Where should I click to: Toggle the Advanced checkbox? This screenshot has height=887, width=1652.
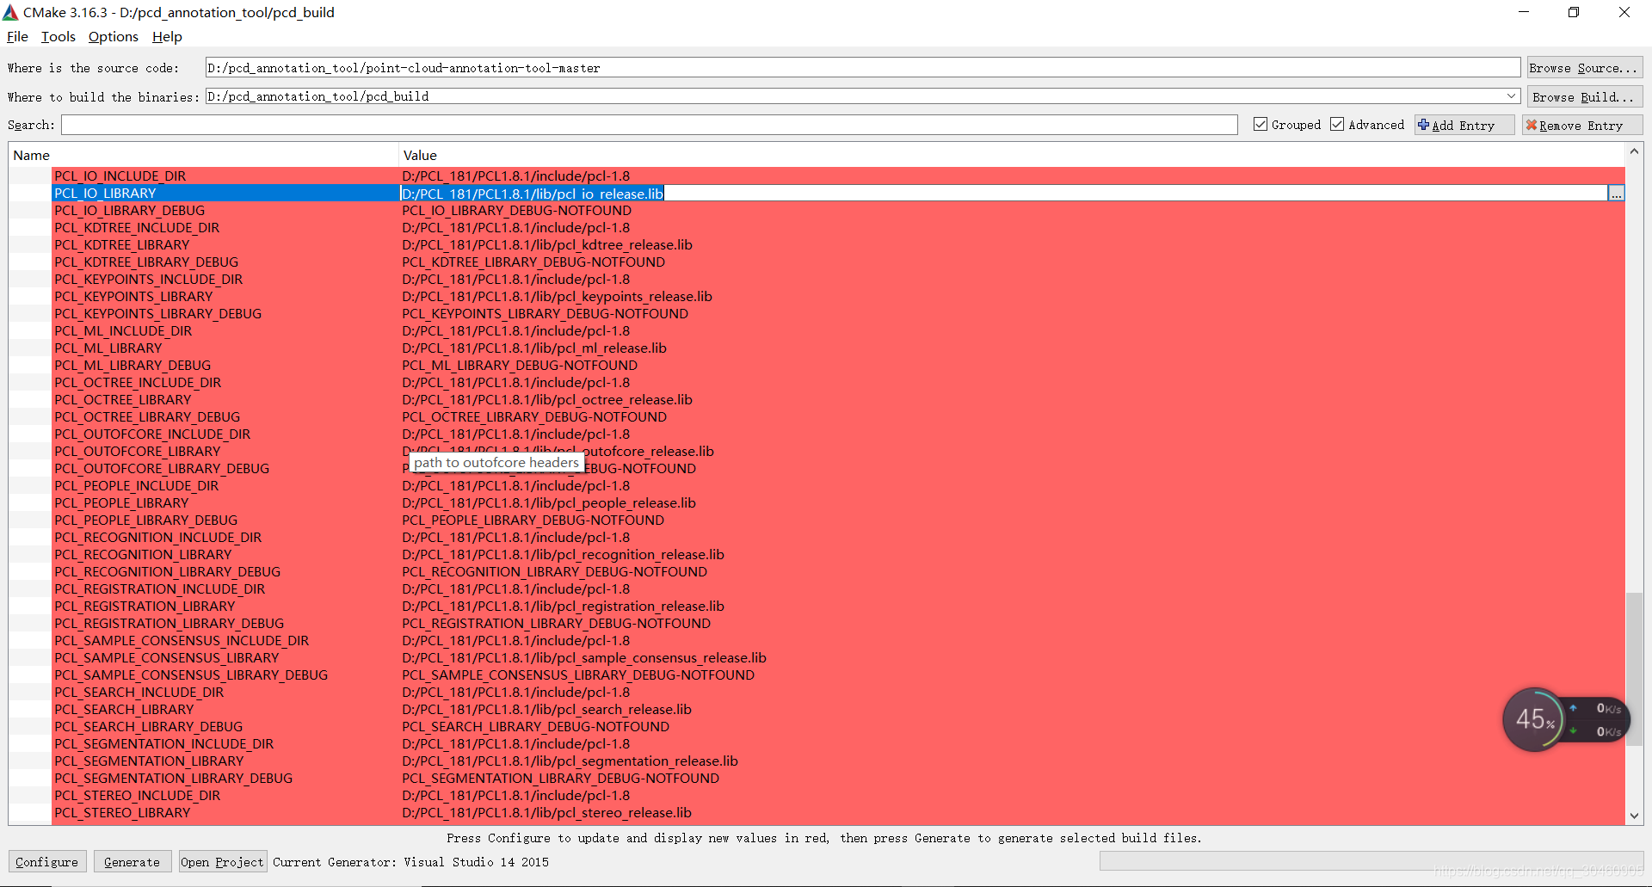(x=1338, y=125)
